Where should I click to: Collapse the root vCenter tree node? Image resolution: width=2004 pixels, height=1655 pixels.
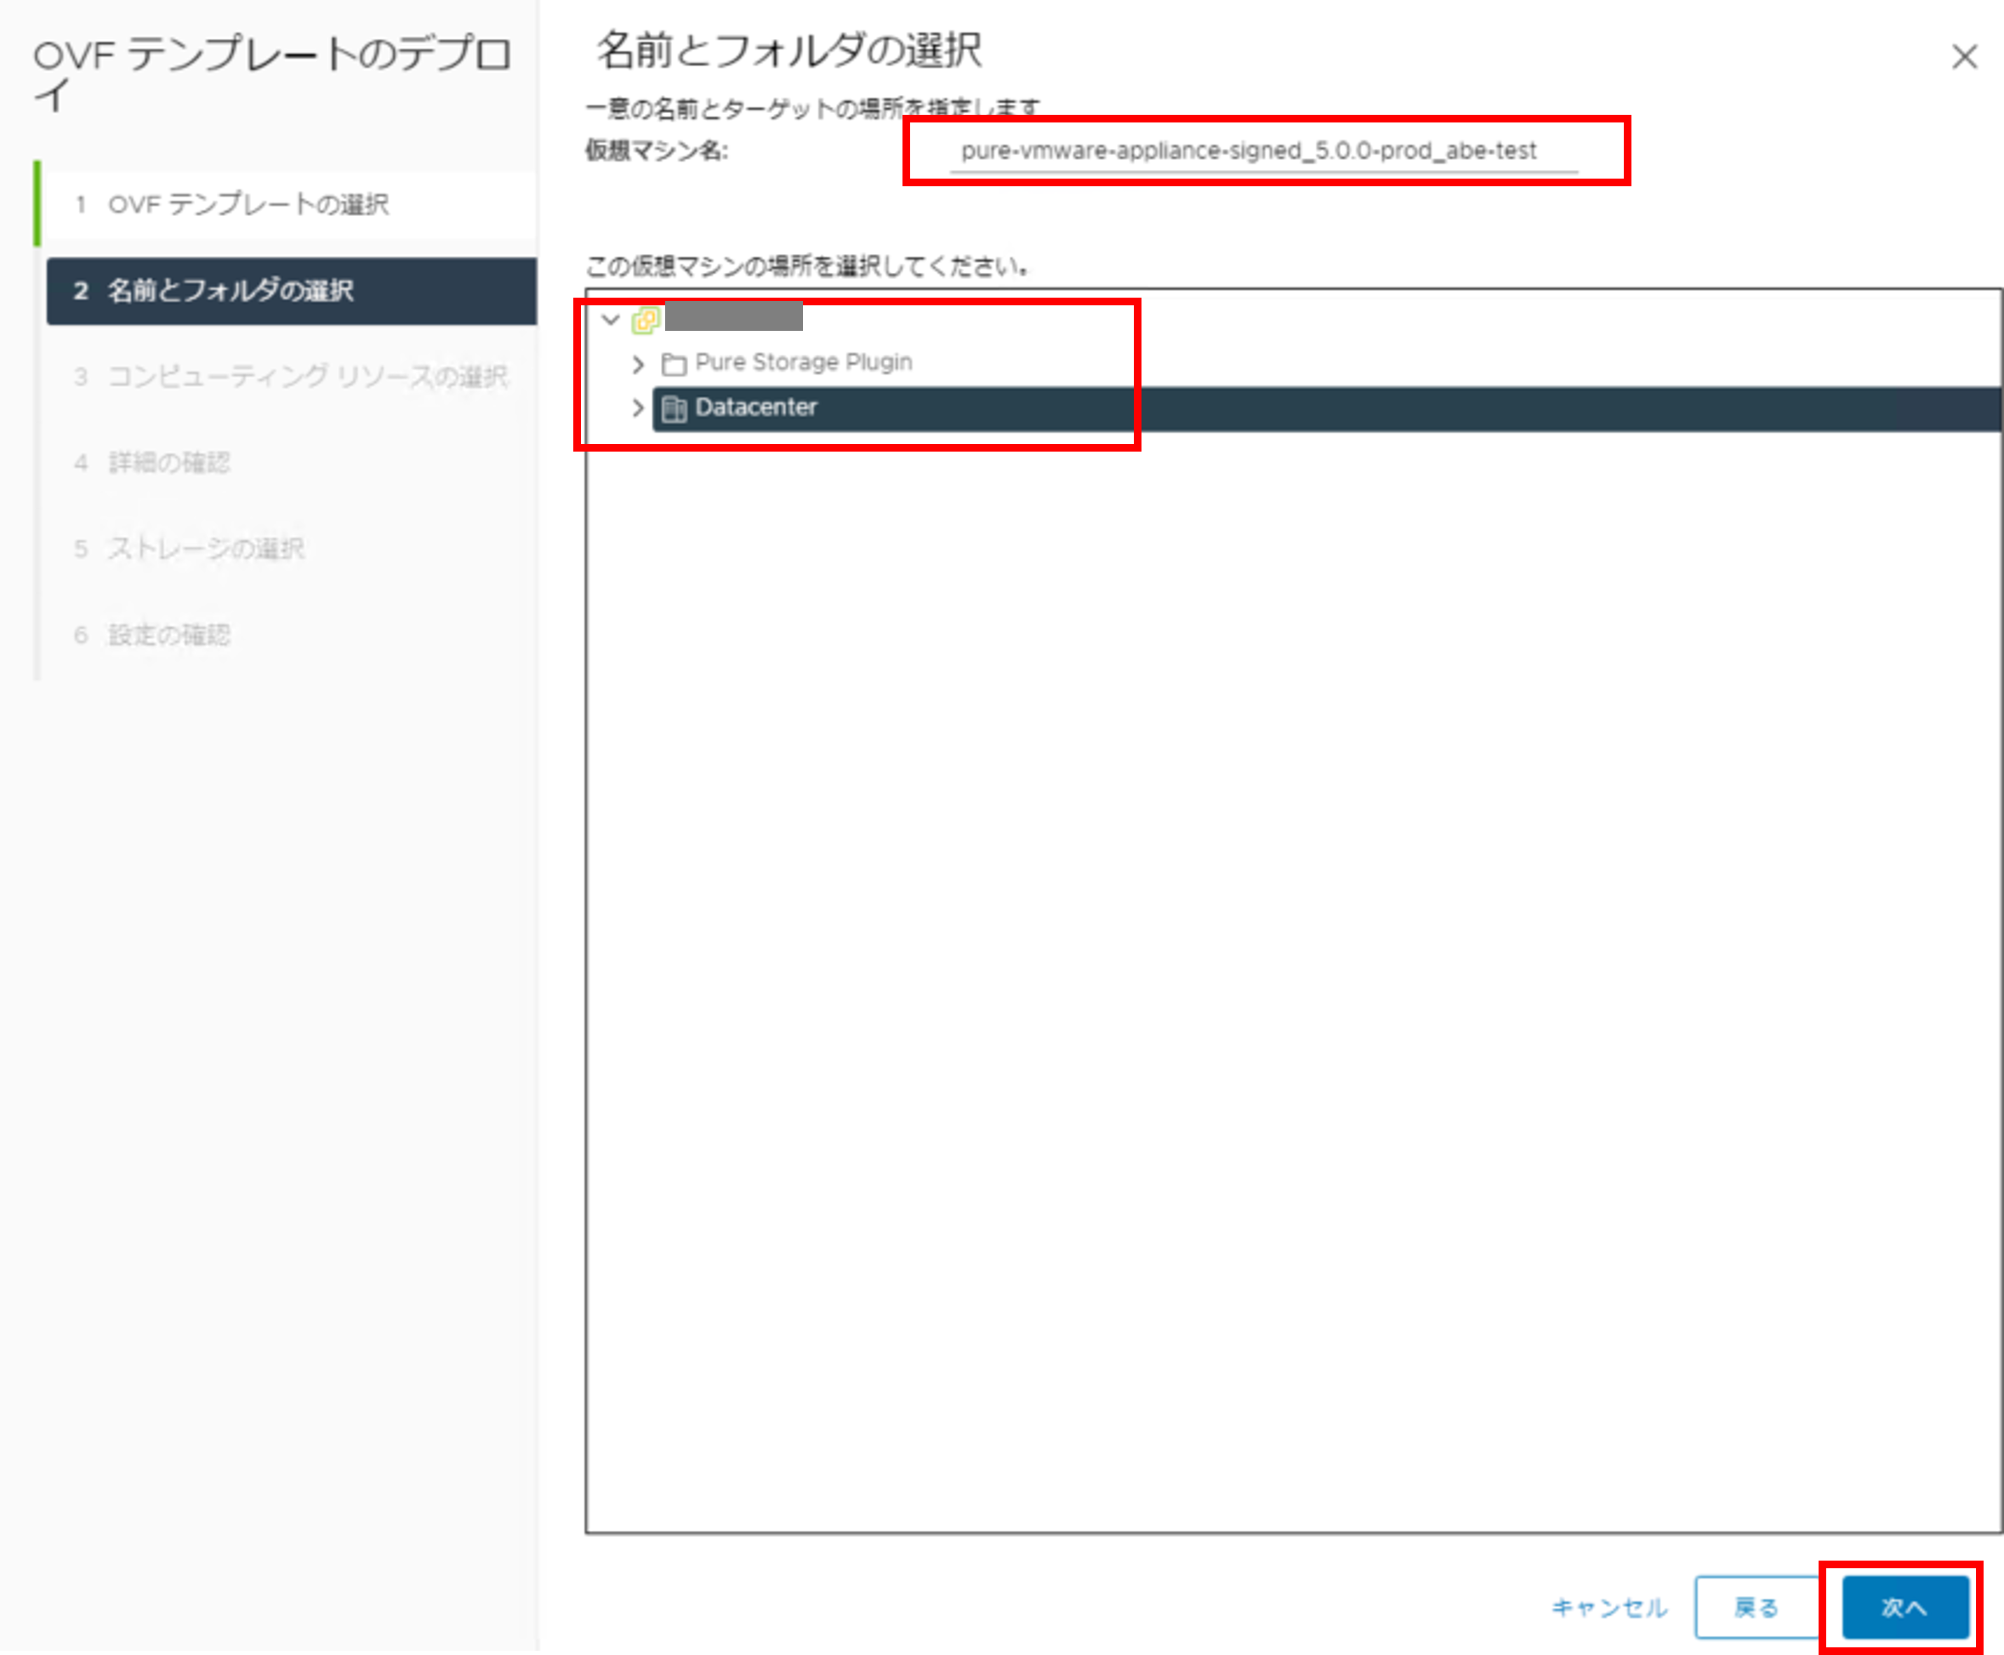click(x=611, y=320)
